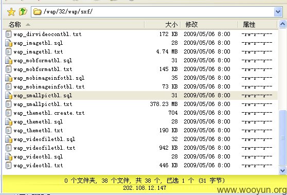Select file icon of wap_themetbl.txt

tap(8, 131)
